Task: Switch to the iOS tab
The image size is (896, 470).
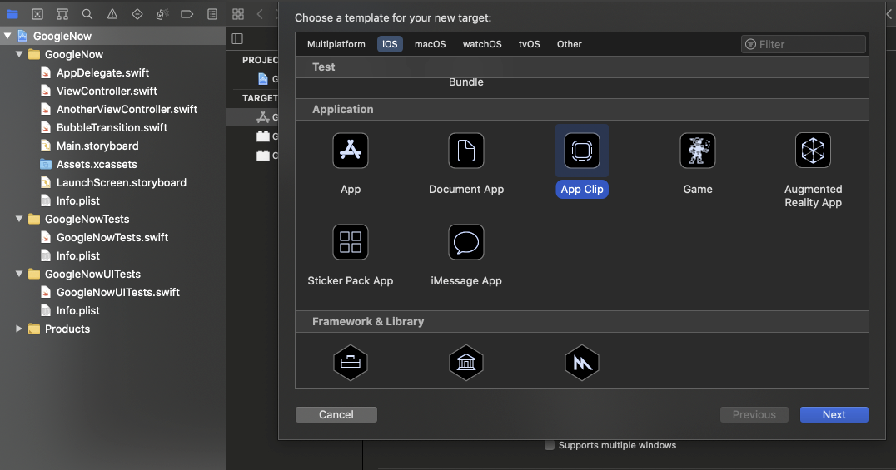Action: click(x=390, y=44)
